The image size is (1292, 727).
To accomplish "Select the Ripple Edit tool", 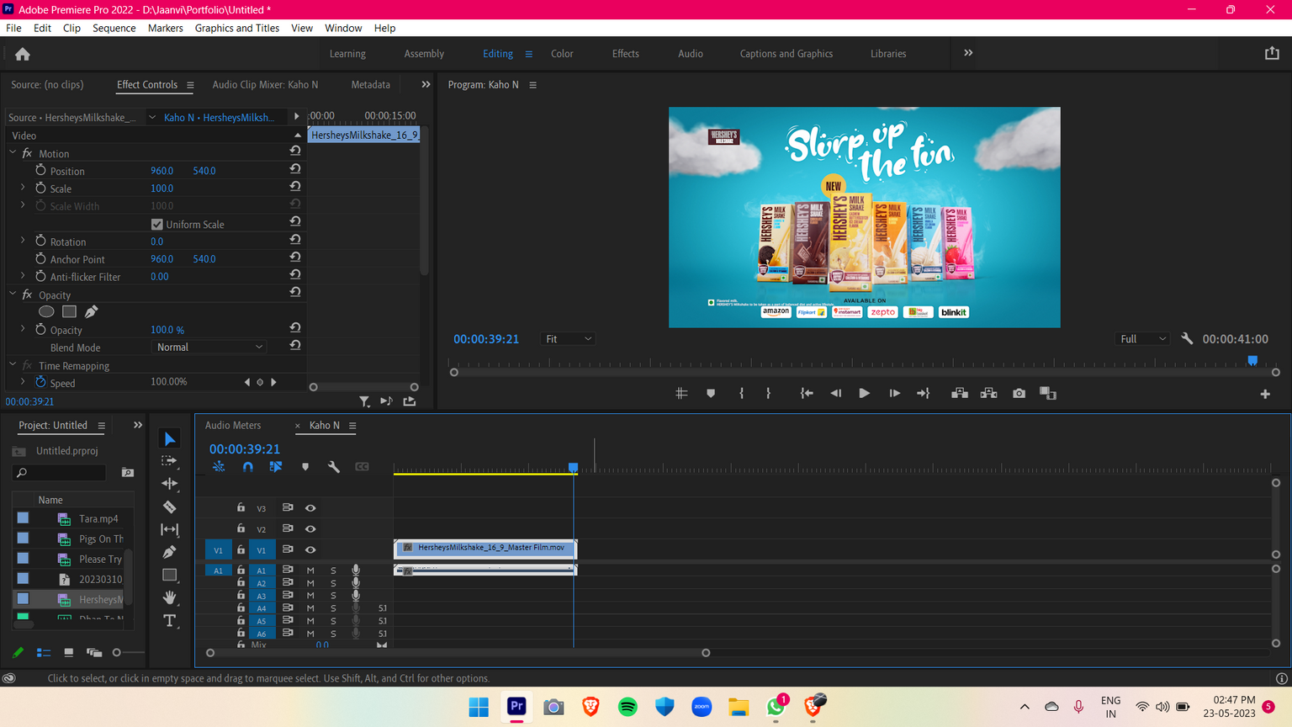I will click(x=170, y=484).
